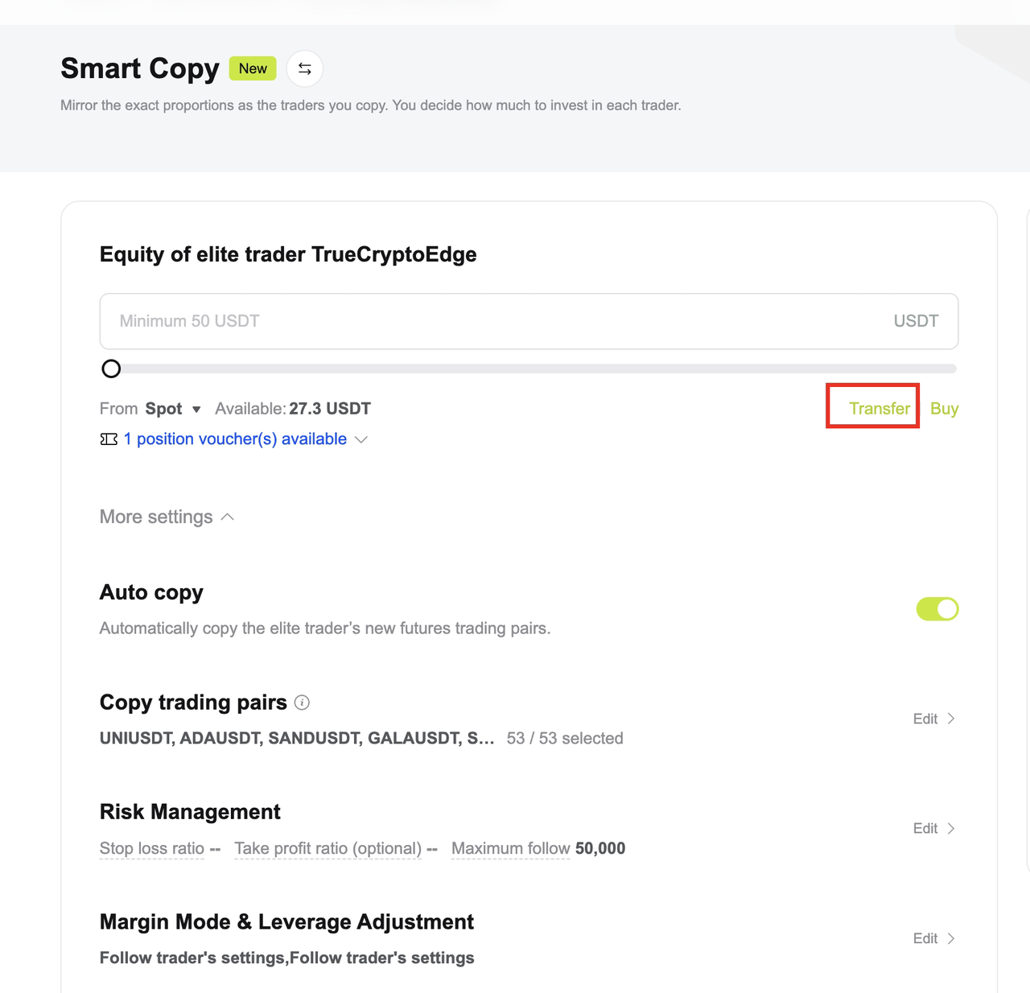Screen dimensions: 1030x993
Task: Click the Transfer link
Action: coord(880,409)
